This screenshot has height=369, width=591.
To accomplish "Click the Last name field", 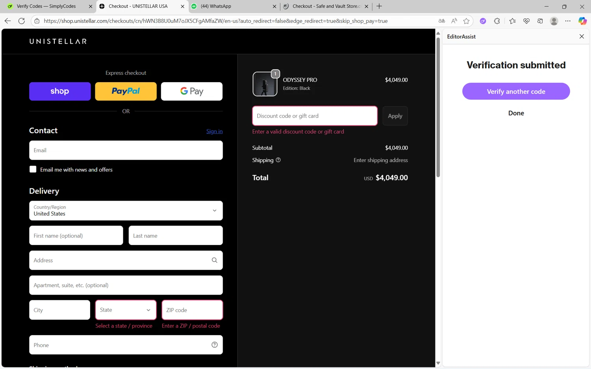I will point(176,235).
